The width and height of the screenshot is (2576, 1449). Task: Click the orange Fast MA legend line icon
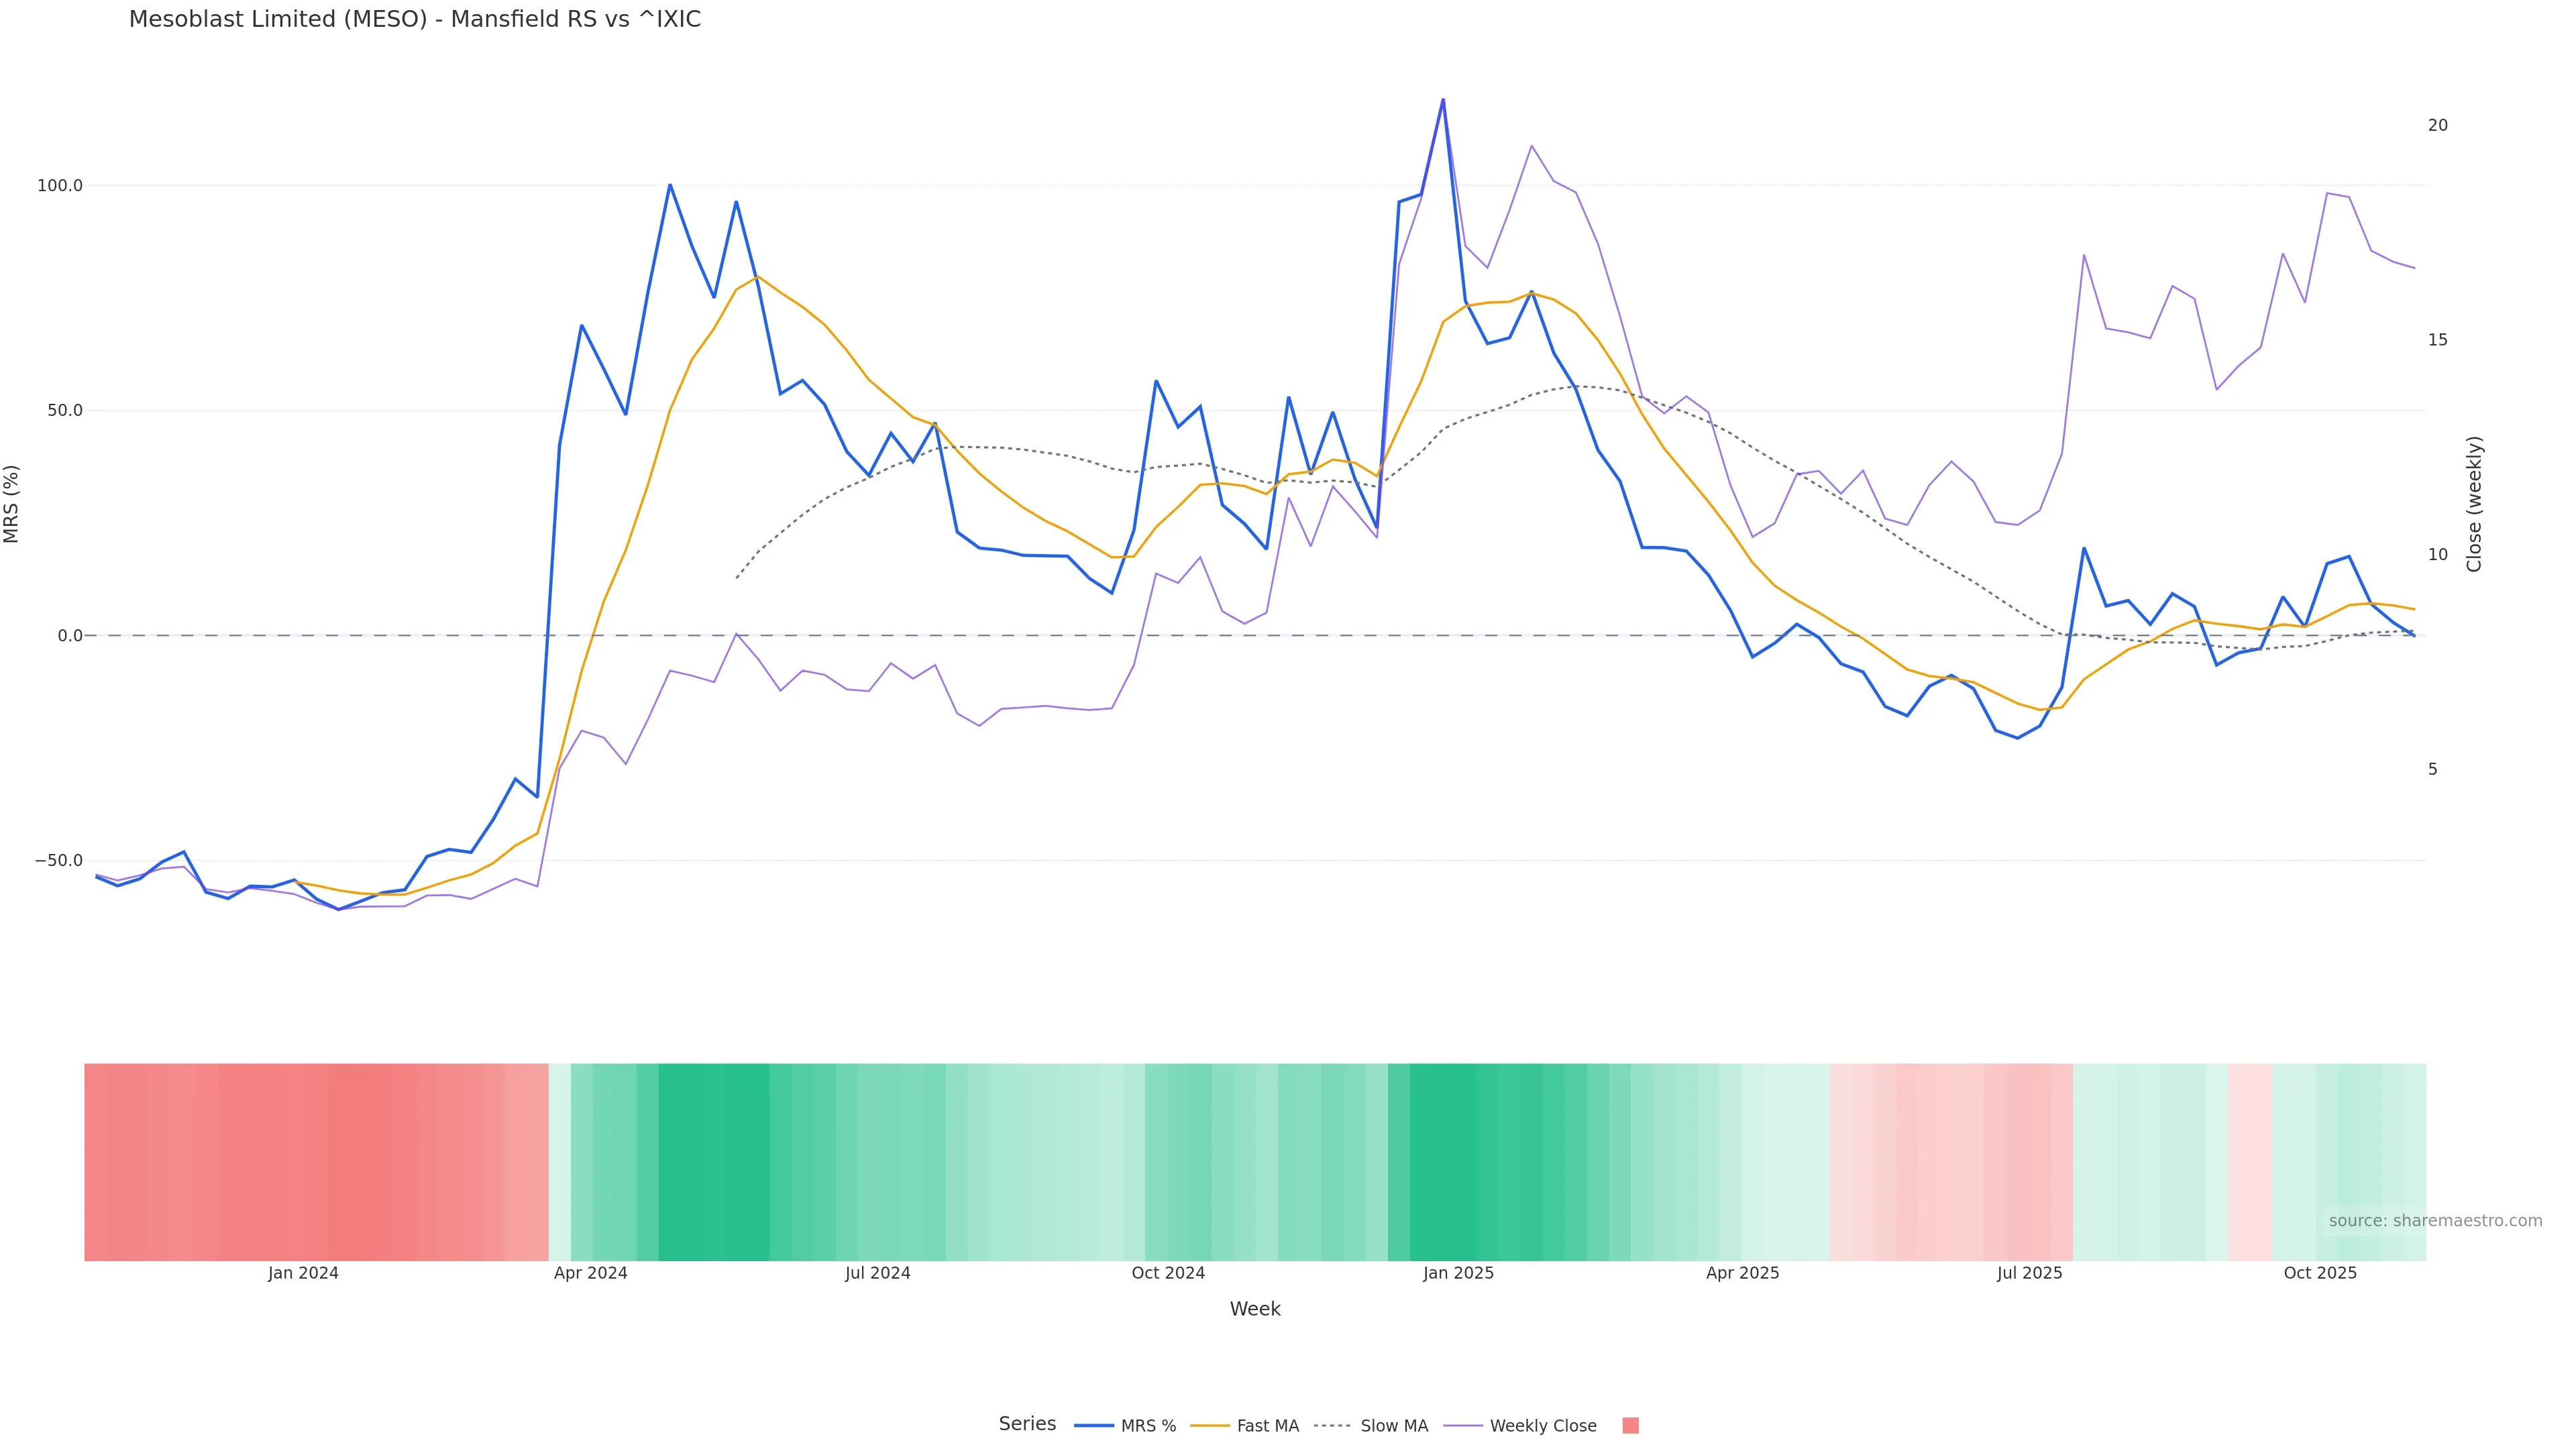1210,1426
